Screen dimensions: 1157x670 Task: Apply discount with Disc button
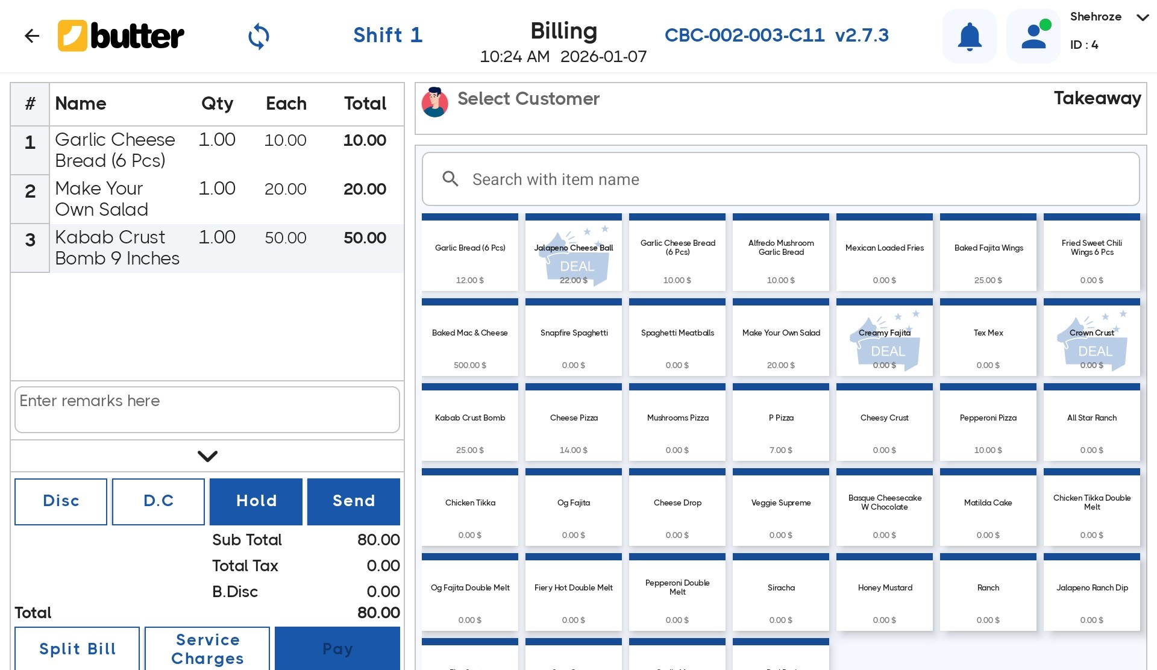click(61, 501)
